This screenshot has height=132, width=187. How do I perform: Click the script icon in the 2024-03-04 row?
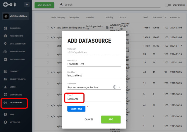(x=53, y=38)
